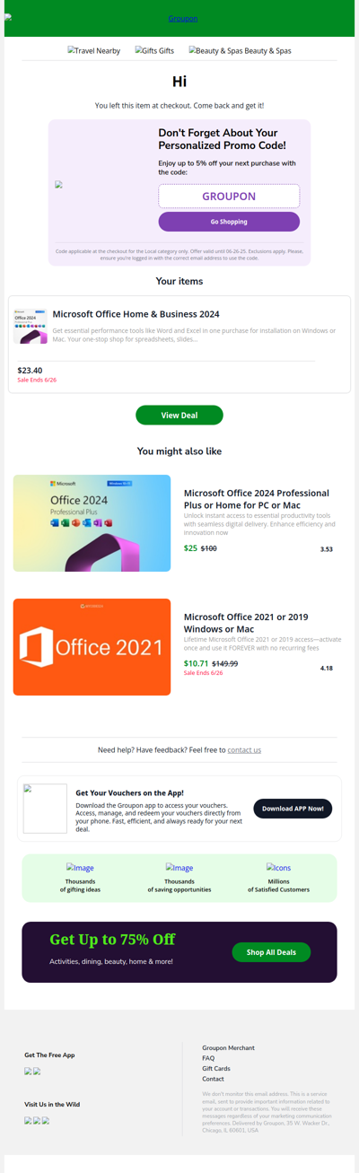This screenshot has width=359, height=1173.
Task: Open the Groupon Merchant footer link
Action: (228, 1048)
